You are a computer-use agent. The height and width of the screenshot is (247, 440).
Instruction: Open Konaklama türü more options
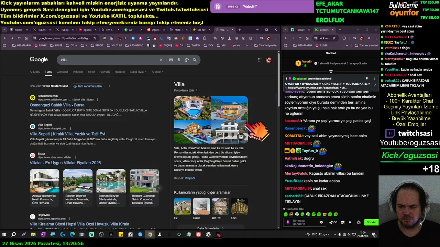[x=197, y=90]
